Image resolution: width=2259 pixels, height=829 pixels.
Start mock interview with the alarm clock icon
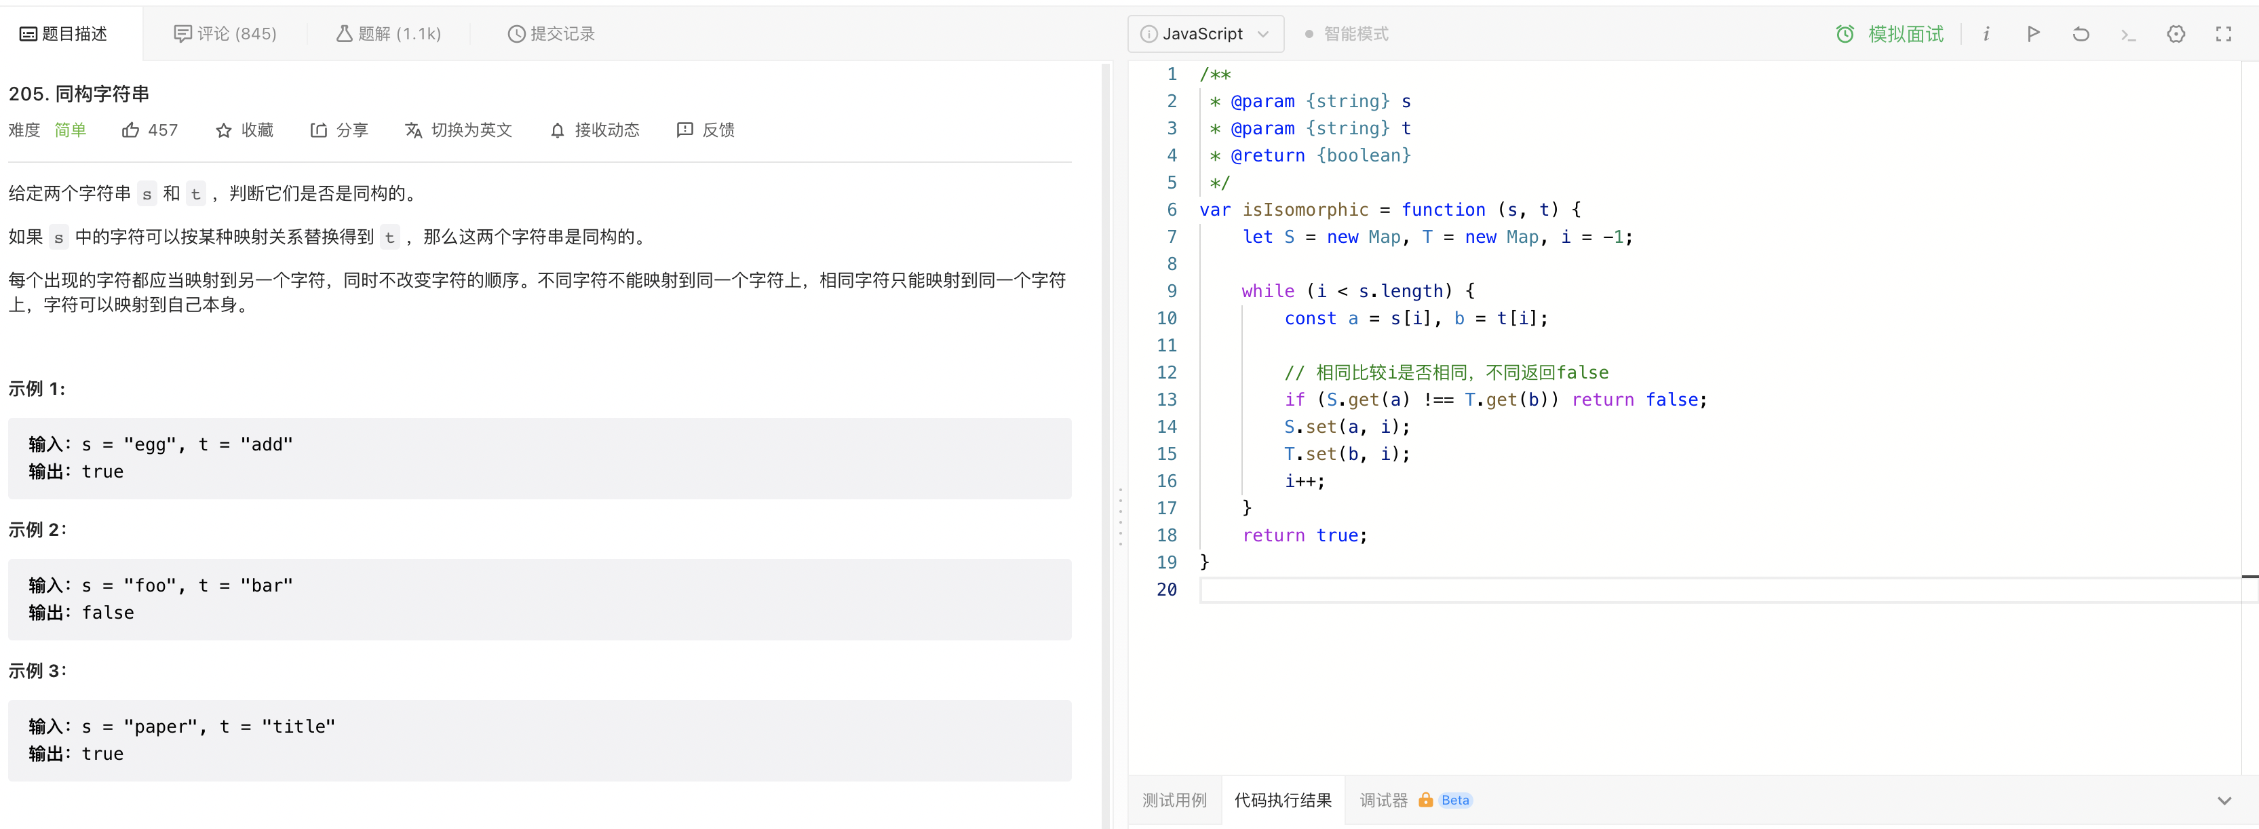(x=1845, y=34)
